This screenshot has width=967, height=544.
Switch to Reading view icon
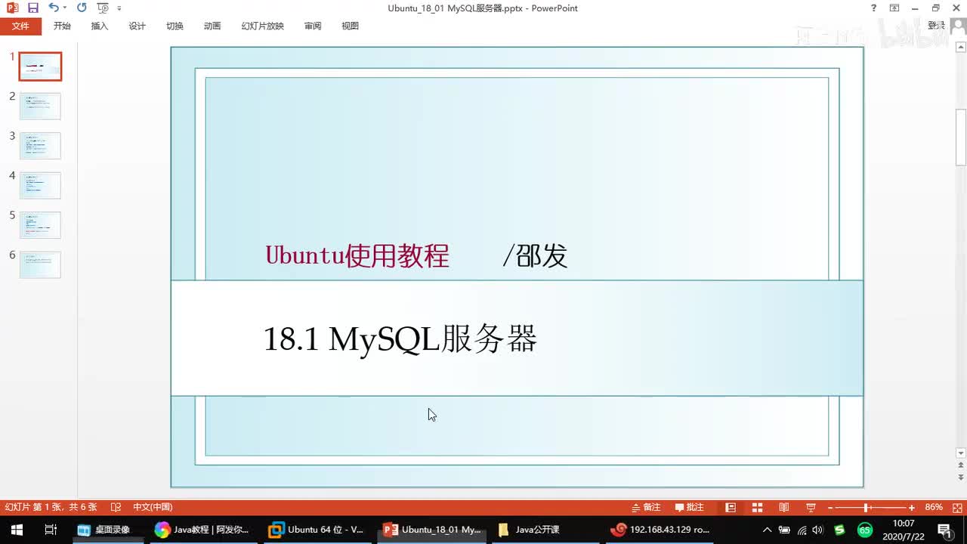784,507
